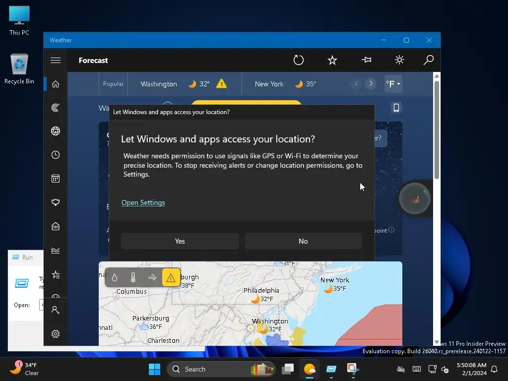Open the Pollen sidebar icon
Image resolution: width=508 pixels, height=381 pixels.
(x=56, y=202)
